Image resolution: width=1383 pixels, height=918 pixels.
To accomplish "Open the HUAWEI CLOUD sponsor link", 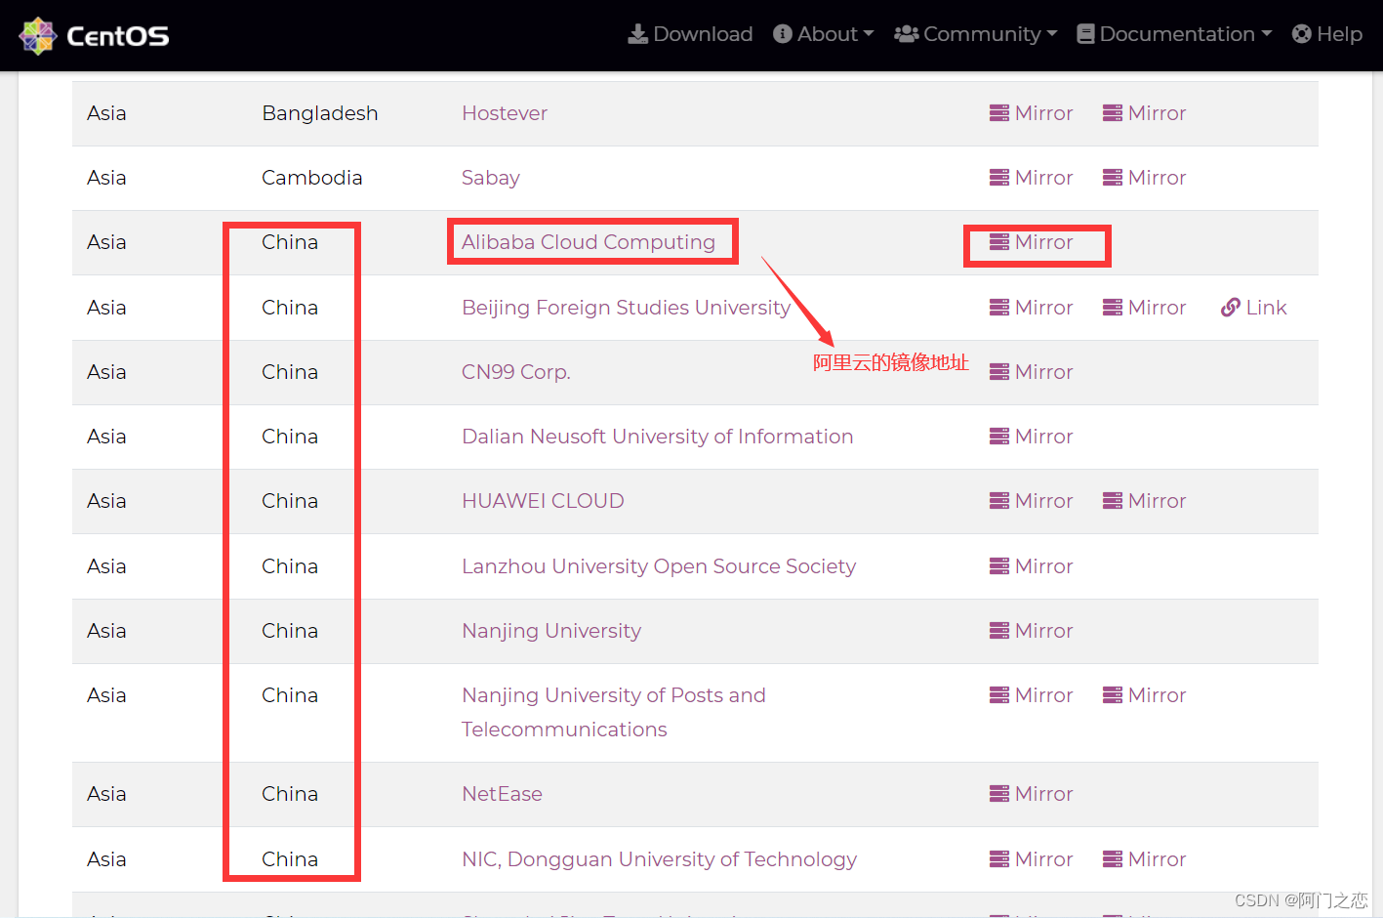I will [x=543, y=501].
